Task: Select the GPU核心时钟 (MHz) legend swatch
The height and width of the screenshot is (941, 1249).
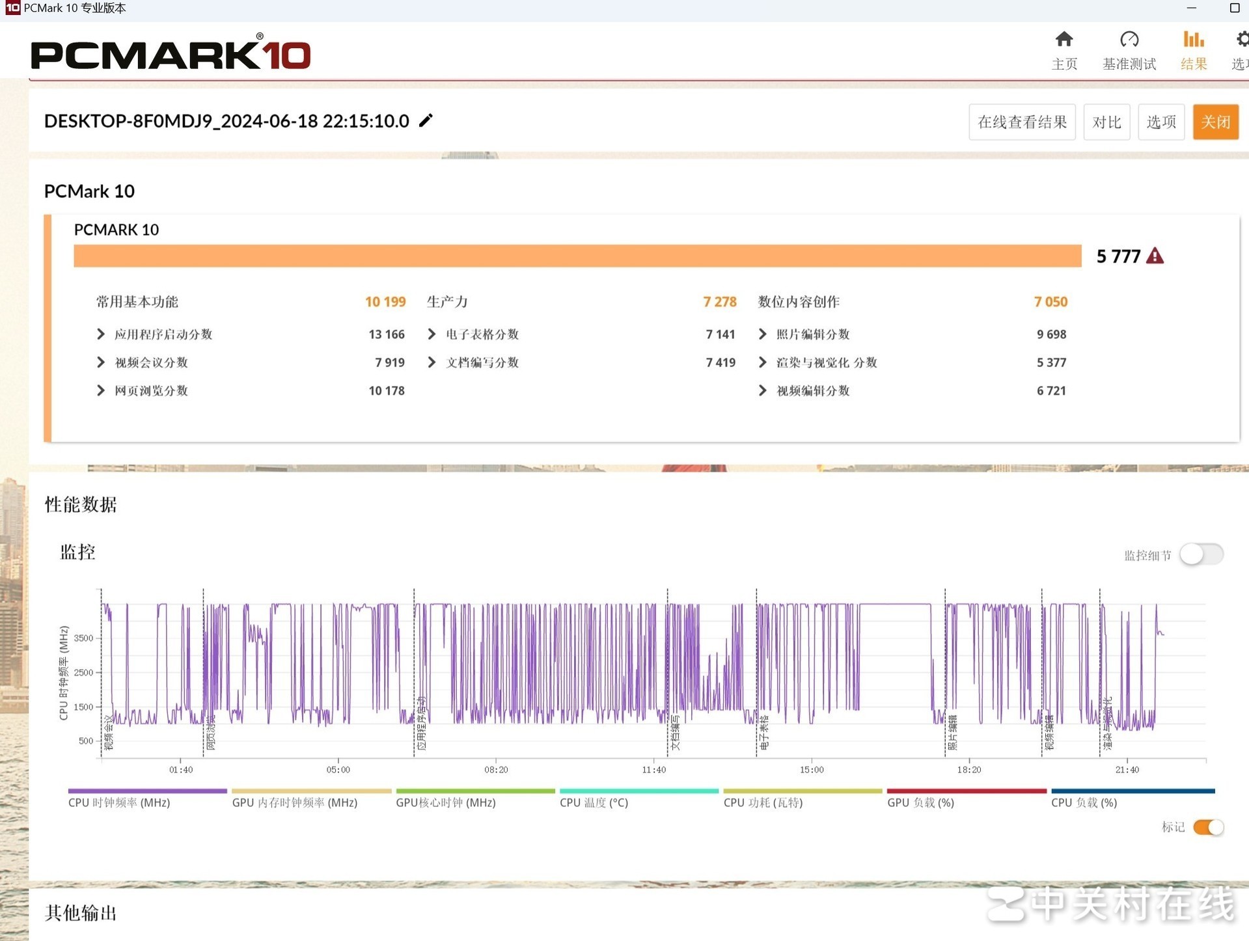Action: pyautogui.click(x=475, y=791)
